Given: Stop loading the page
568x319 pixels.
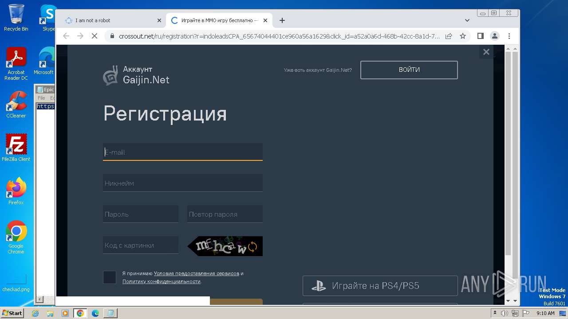Looking at the screenshot, I should [95, 36].
